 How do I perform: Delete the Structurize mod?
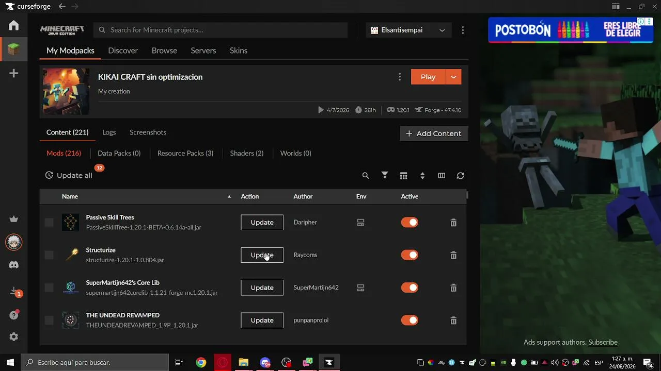[x=453, y=255]
